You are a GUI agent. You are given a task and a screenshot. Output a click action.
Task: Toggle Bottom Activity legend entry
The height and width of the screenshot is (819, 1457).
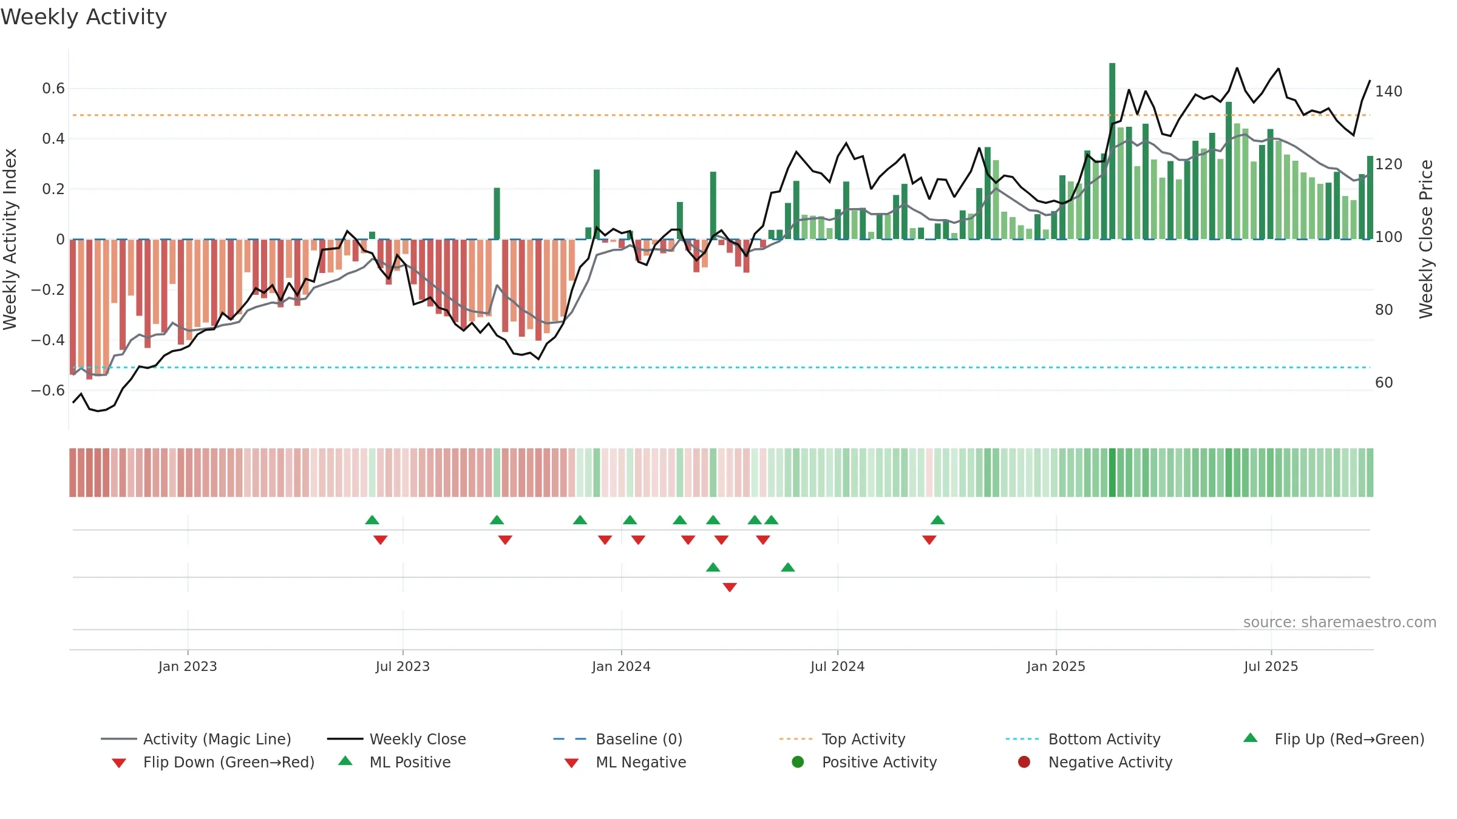(1083, 739)
